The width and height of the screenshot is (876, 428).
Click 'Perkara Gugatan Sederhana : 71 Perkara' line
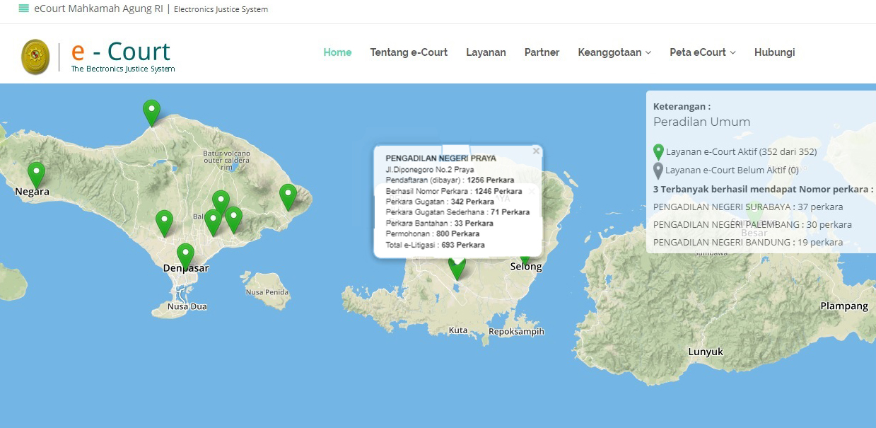coord(457,212)
